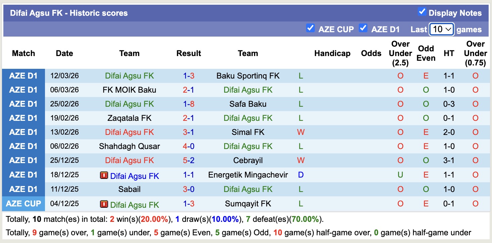Open the Zaqatala FK team page
This screenshot has width=492, height=243.
tap(129, 118)
